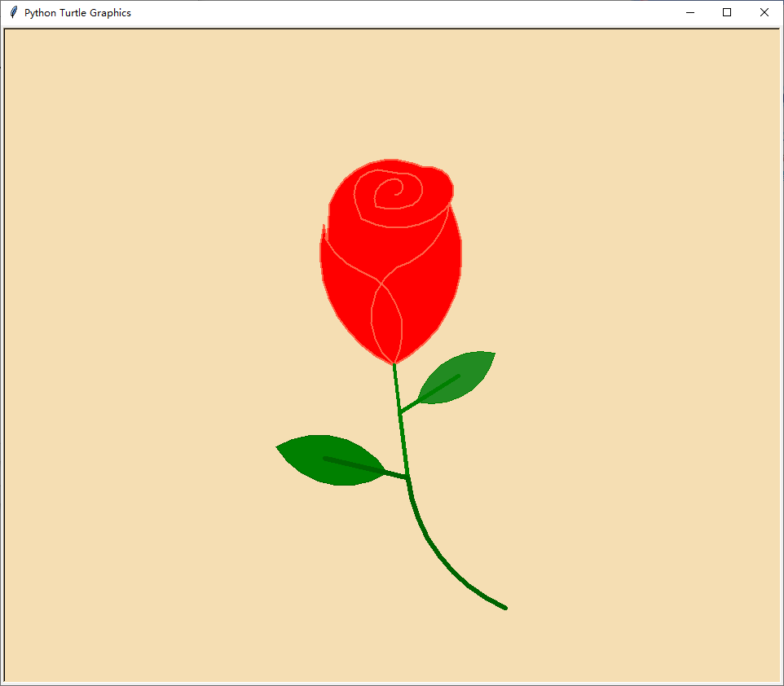Click the red rose bloom on the canvas
Image resolution: width=784 pixels, height=686 pixels.
[x=390, y=262]
